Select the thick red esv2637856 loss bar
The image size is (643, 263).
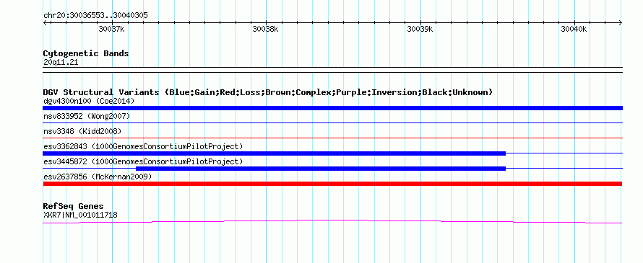(x=332, y=184)
